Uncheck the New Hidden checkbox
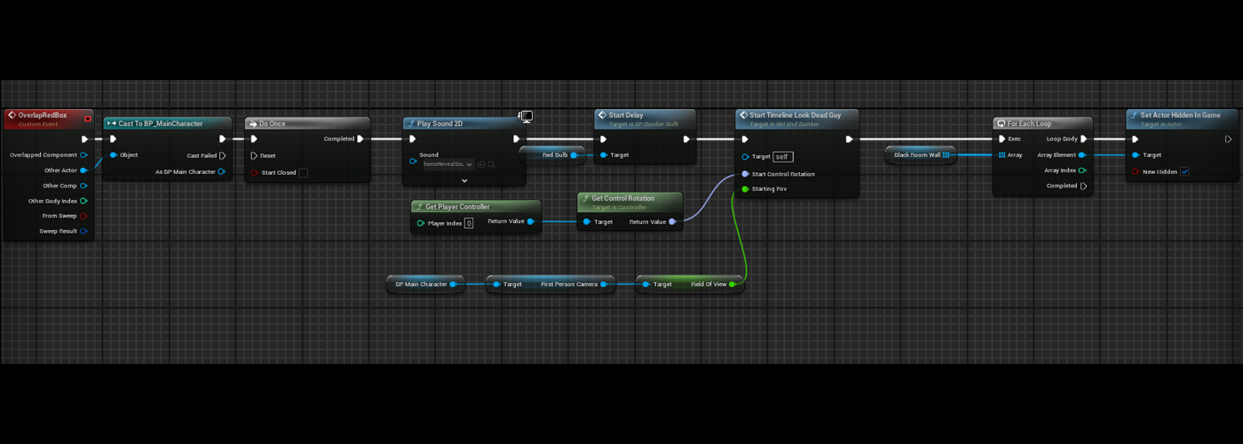This screenshot has width=1243, height=444. pyautogui.click(x=1184, y=171)
